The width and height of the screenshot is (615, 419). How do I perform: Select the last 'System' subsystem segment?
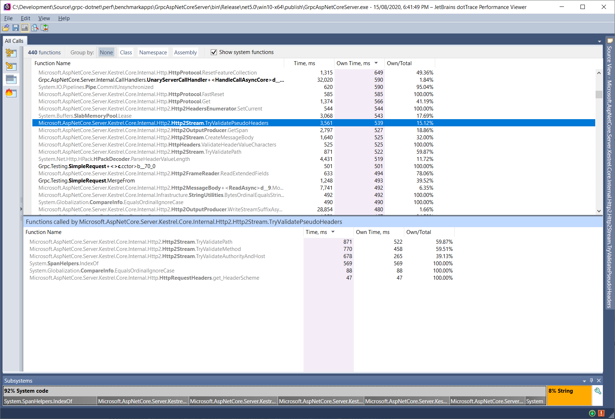click(535, 401)
